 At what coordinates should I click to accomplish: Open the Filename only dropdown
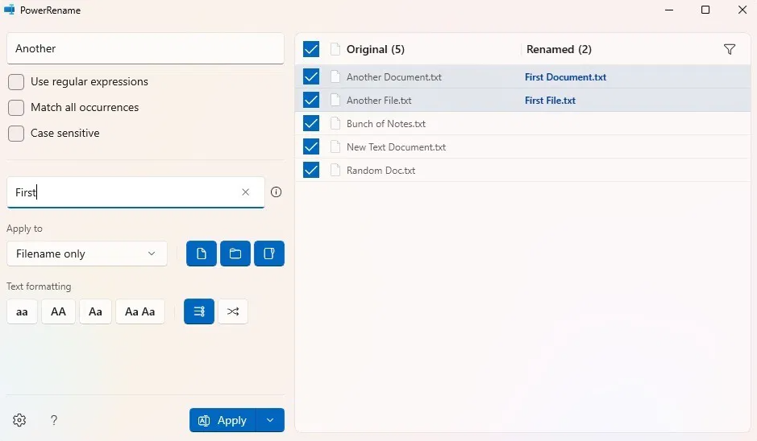coord(87,253)
